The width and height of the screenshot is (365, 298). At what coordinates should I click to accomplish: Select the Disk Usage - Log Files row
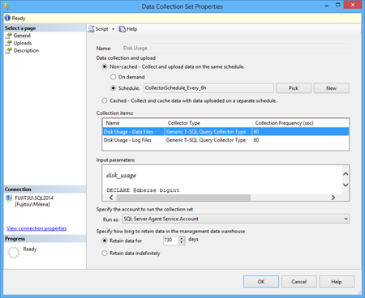click(225, 140)
